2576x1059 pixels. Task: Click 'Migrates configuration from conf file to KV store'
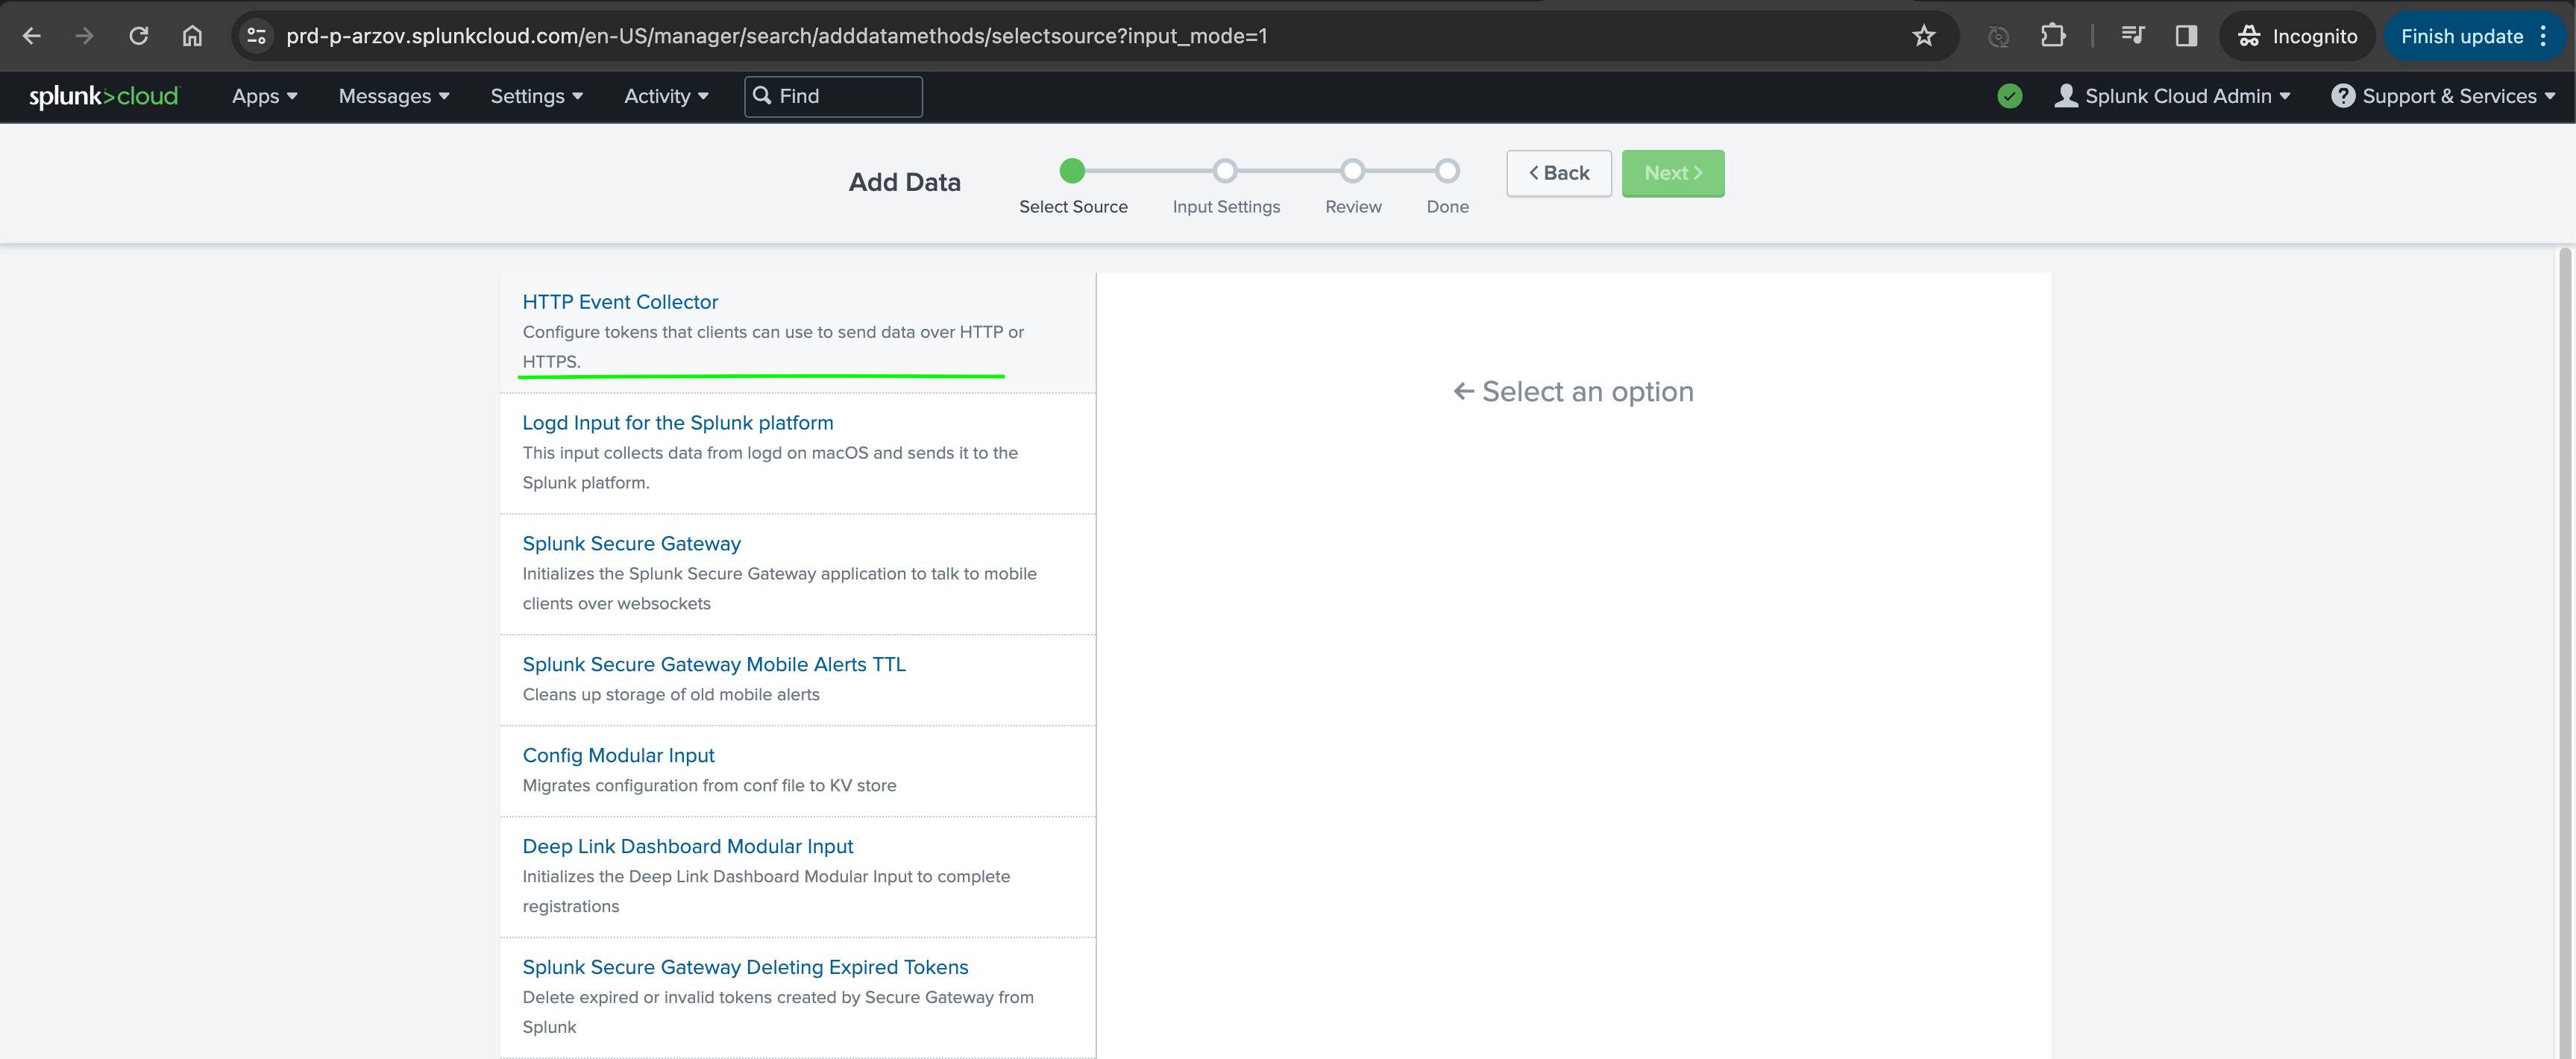click(709, 786)
